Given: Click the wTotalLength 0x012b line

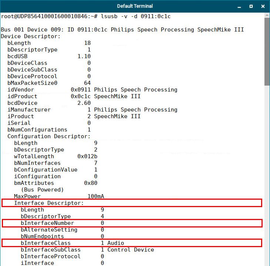Looking at the screenshot, I should [x=56, y=156].
